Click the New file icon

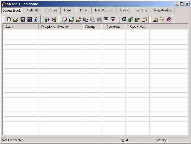pyautogui.click(x=9, y=19)
